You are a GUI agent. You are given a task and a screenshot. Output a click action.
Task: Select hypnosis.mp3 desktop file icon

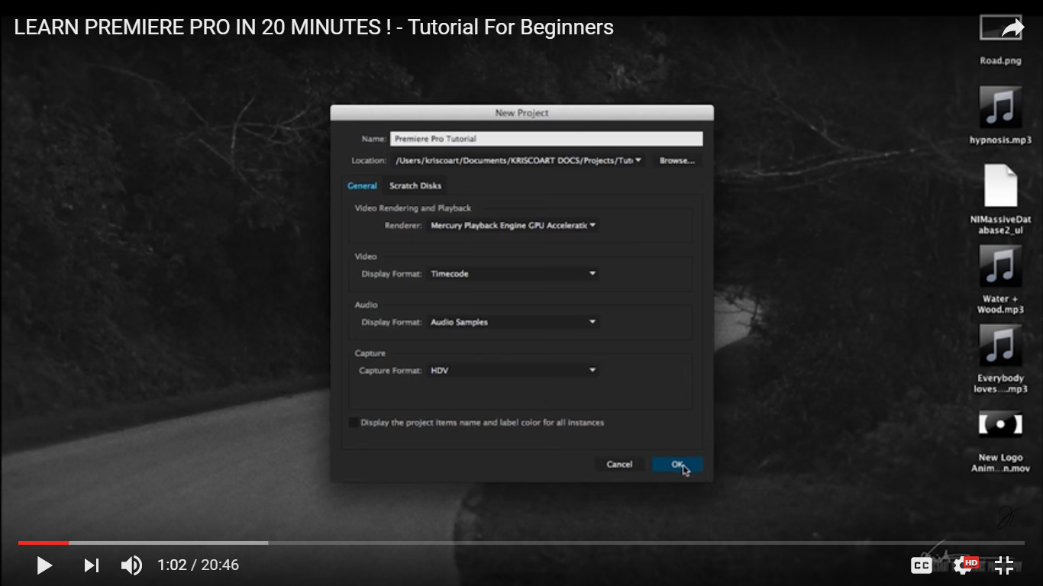tap(1000, 108)
